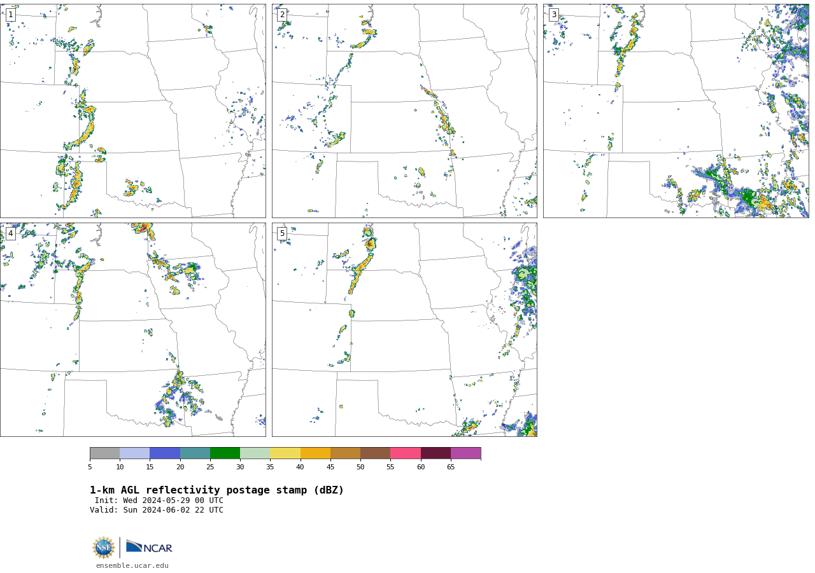
Task: Click the colorbar tick label 65
Action: (451, 467)
